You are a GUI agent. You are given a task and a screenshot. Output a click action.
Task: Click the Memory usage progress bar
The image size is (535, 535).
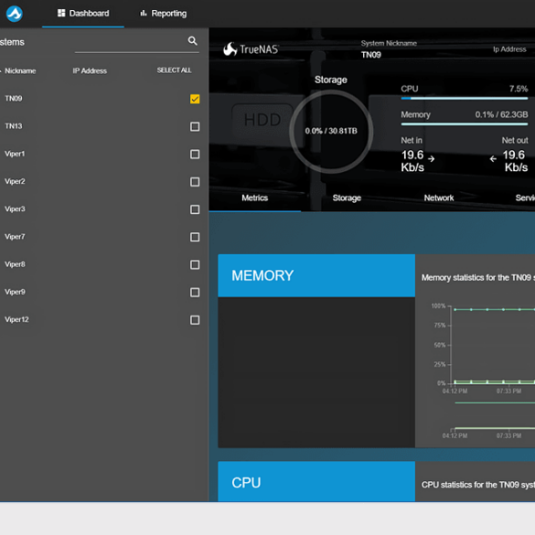coord(465,124)
